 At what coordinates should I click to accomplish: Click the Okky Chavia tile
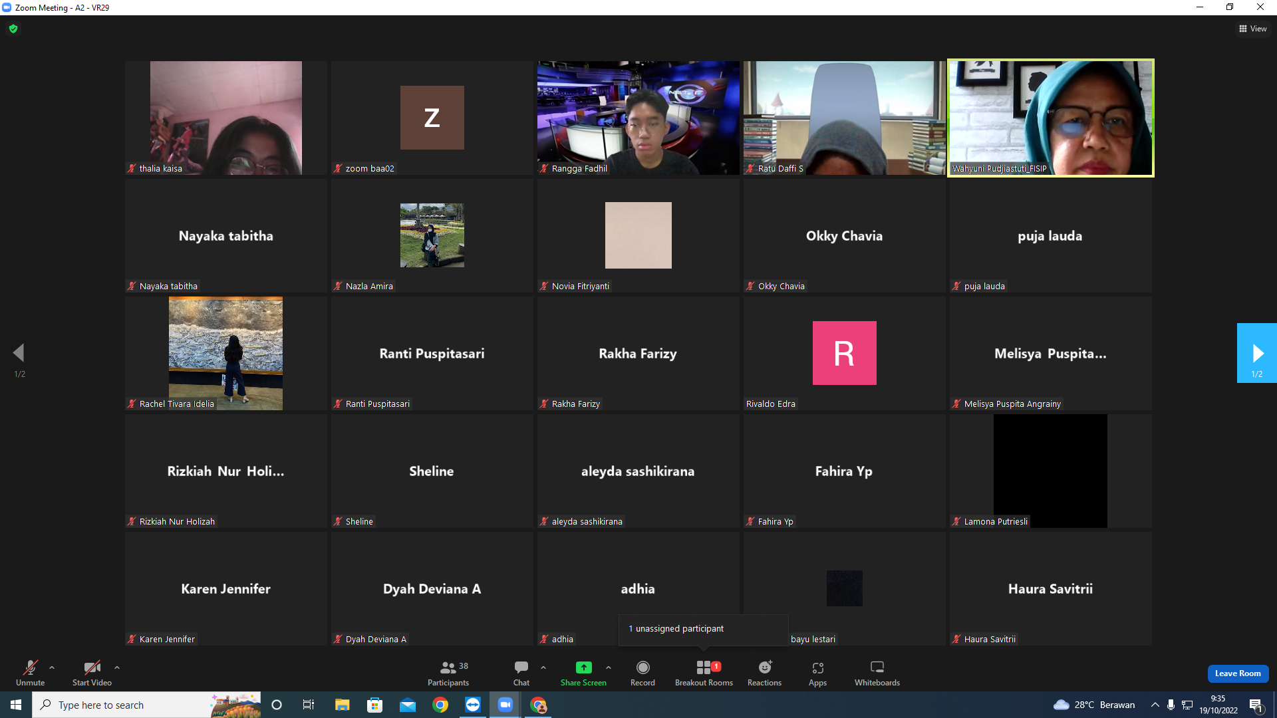[845, 235]
